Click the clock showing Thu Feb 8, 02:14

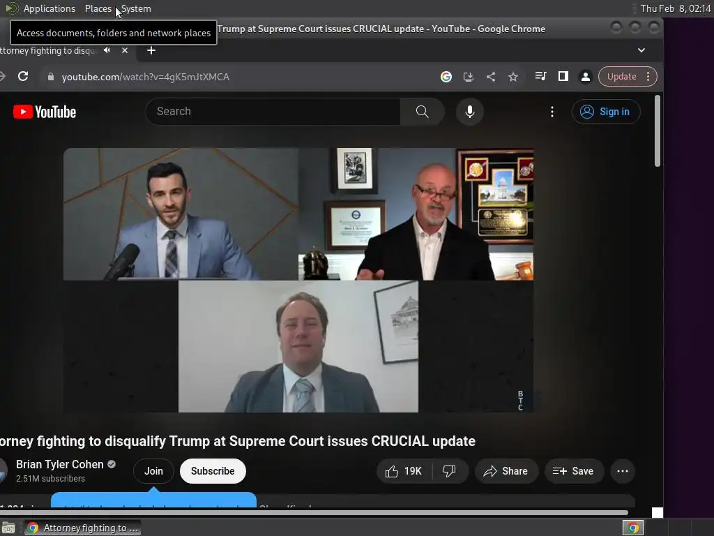click(675, 8)
